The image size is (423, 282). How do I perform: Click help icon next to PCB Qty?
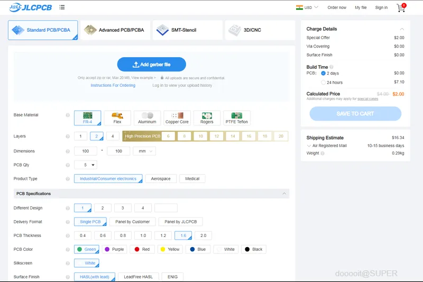pos(68,165)
